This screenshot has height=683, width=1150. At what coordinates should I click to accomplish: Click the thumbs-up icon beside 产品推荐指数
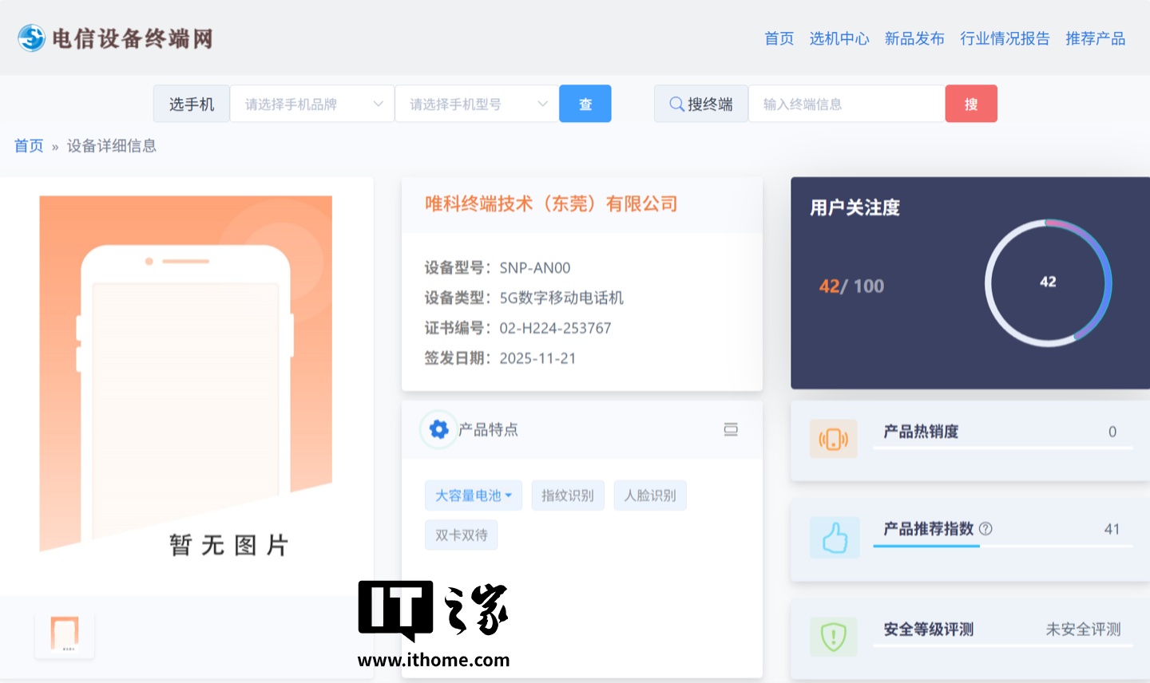(834, 537)
